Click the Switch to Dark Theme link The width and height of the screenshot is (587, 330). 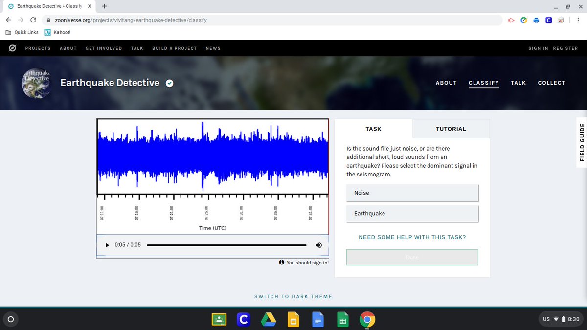coord(293,297)
